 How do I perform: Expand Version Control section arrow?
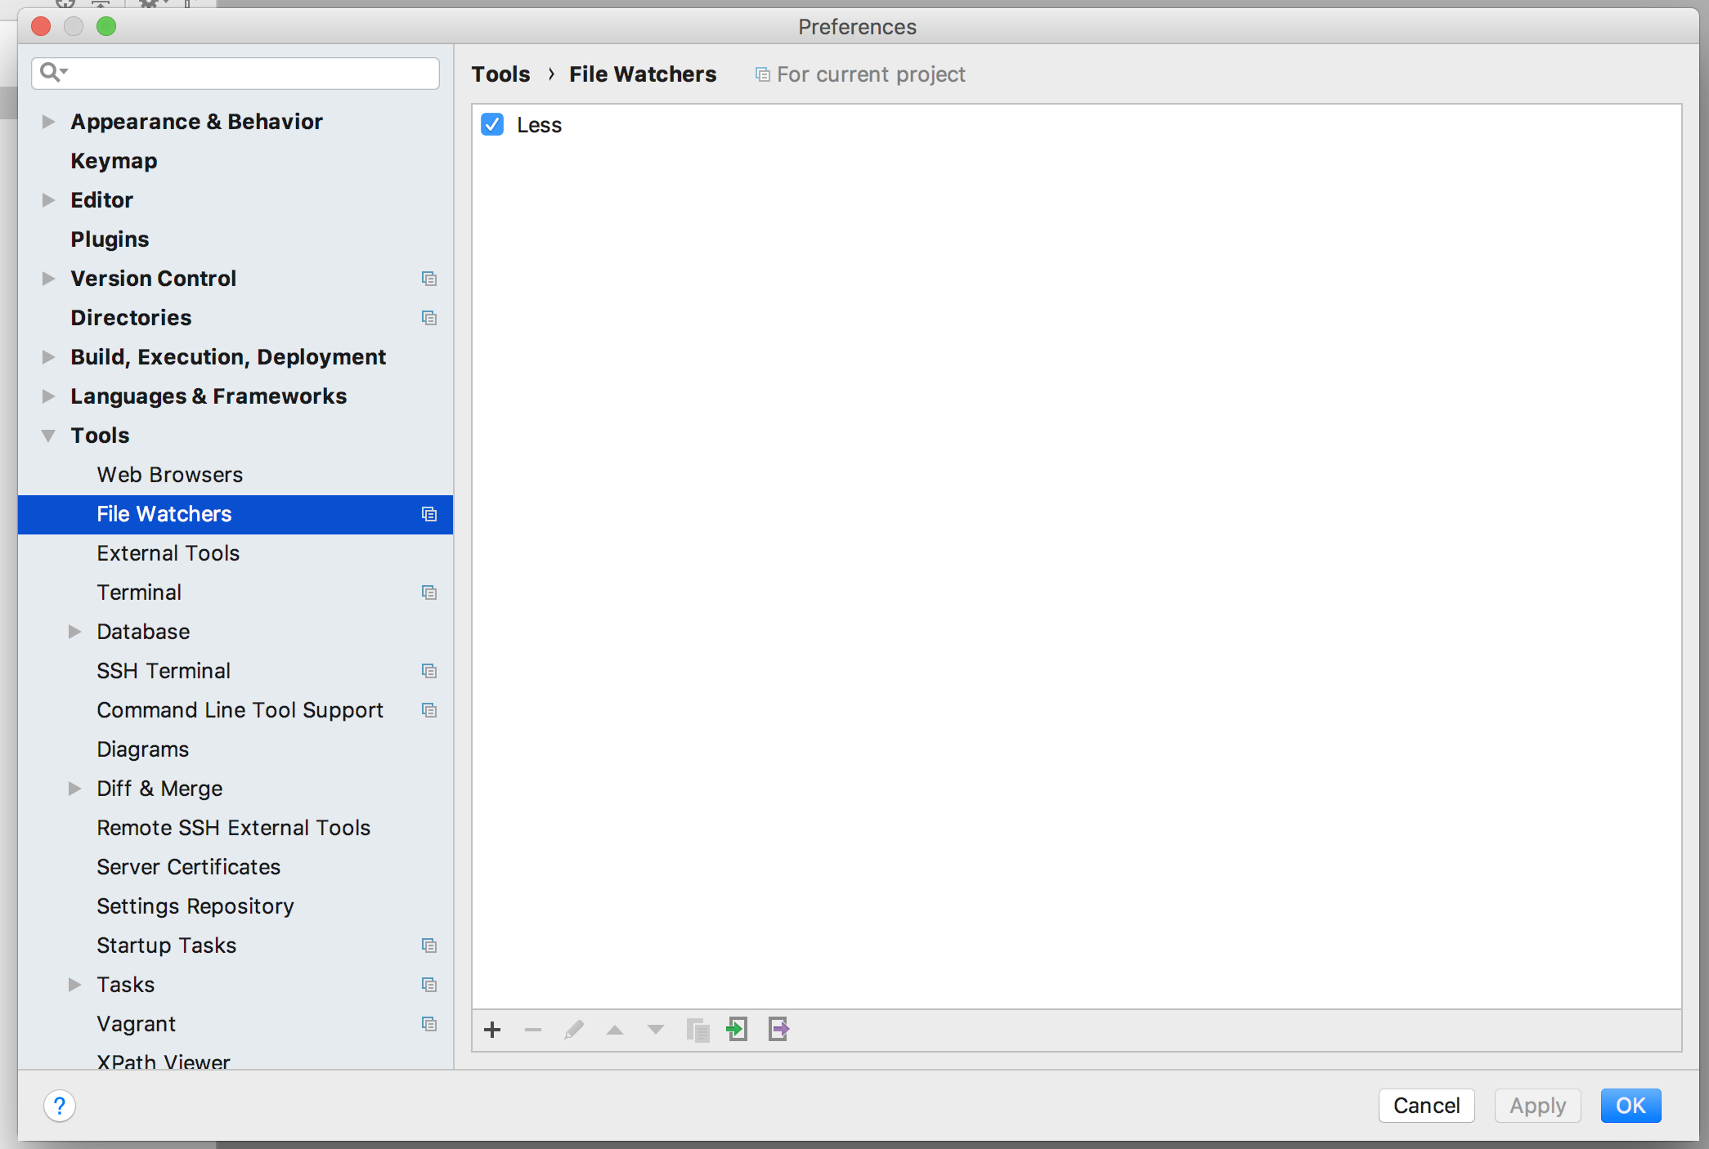tap(48, 279)
